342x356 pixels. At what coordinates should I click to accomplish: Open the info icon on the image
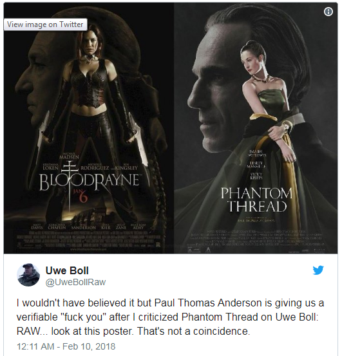(328, 12)
